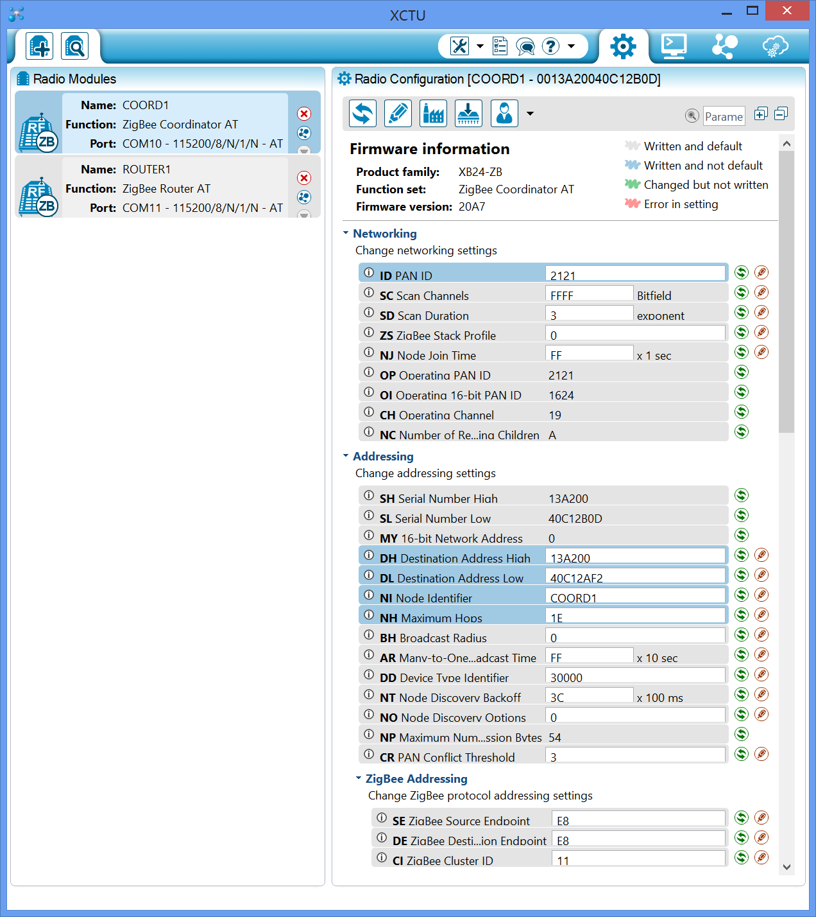Load default firmware settings factory icon
This screenshot has height=917, width=816.
tap(433, 114)
